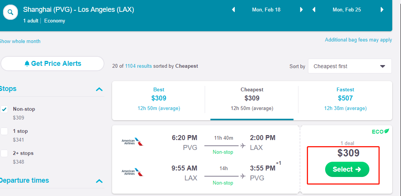Screen dimensions: 401x196
Task: Collapse the Departure times section
Action: coord(99,181)
